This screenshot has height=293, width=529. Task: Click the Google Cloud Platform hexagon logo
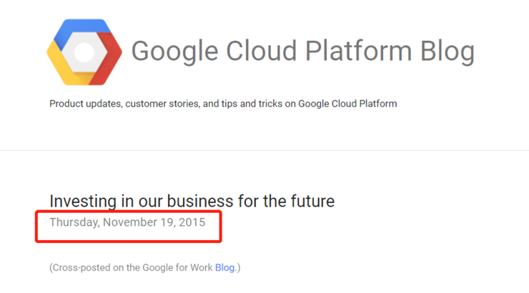click(84, 52)
